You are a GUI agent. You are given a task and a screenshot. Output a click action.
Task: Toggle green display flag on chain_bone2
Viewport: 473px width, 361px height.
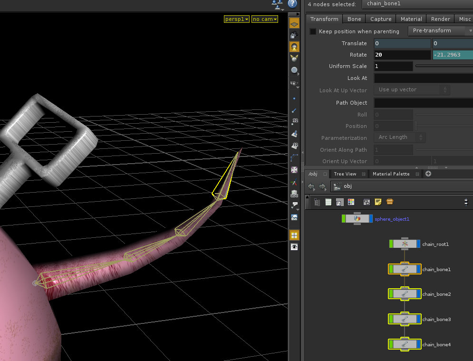391,293
